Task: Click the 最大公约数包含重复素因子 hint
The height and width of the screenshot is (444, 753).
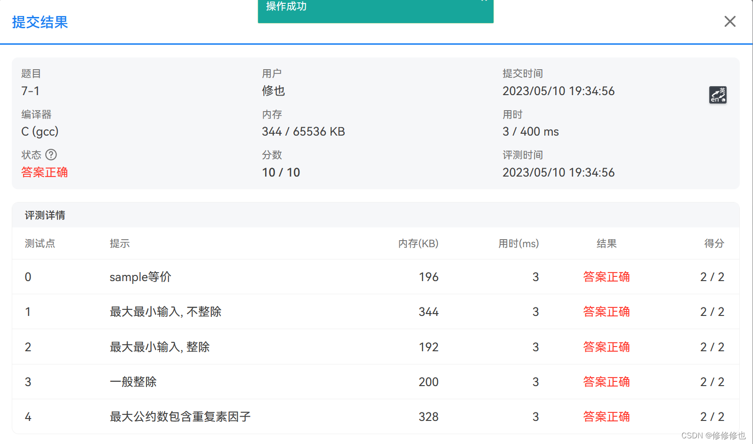Action: [180, 417]
